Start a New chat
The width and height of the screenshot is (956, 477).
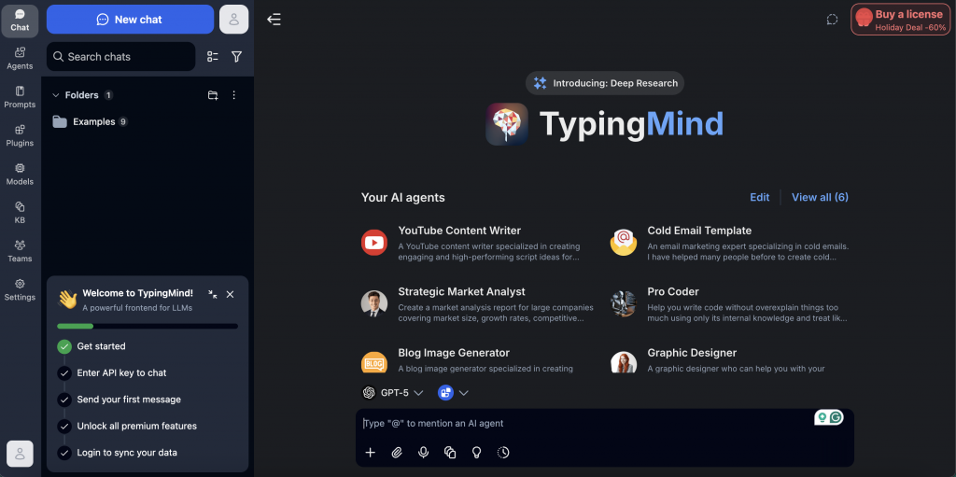pyautogui.click(x=130, y=20)
